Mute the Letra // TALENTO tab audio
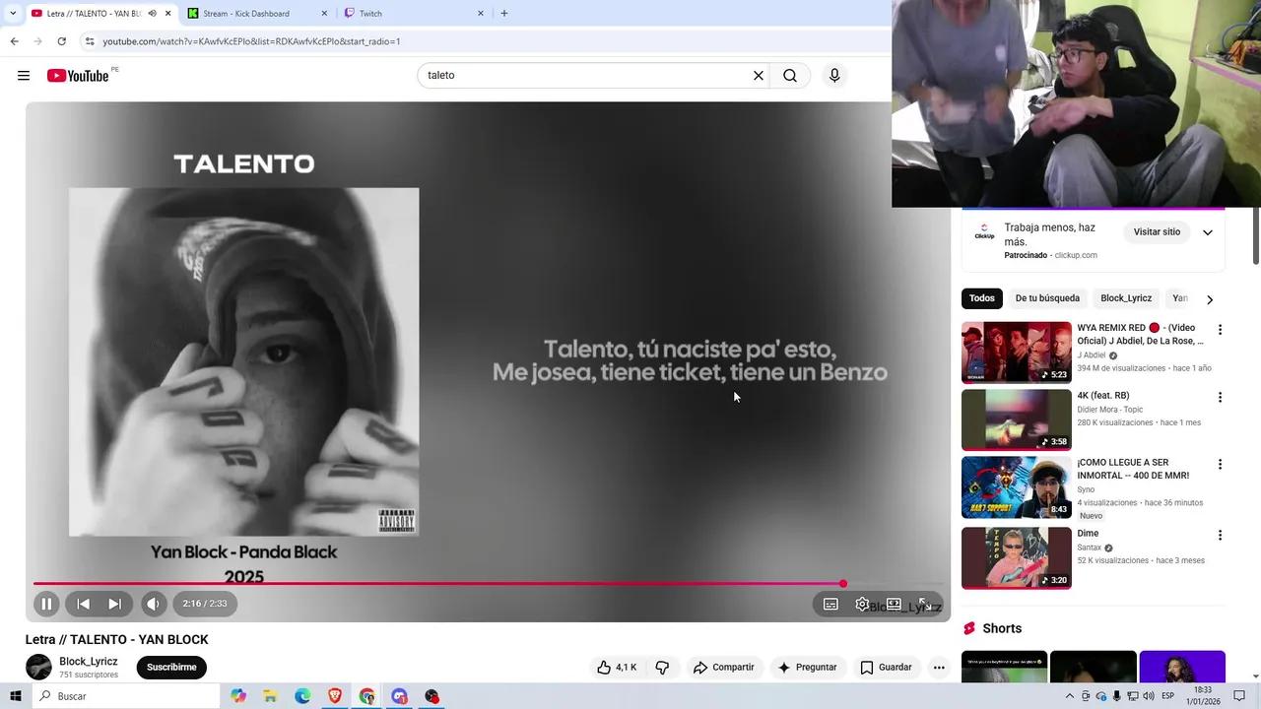 (152, 14)
